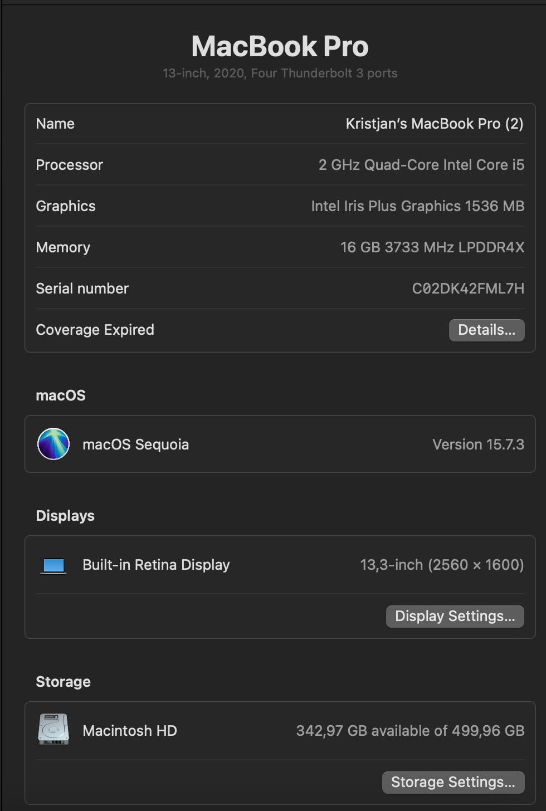Screen dimensions: 546x811
Task: Click the 2 GHz Quad-Core processor value
Action: [421, 165]
